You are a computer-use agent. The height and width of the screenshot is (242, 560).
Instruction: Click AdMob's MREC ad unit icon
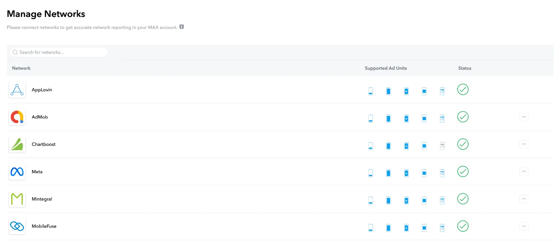424,118
